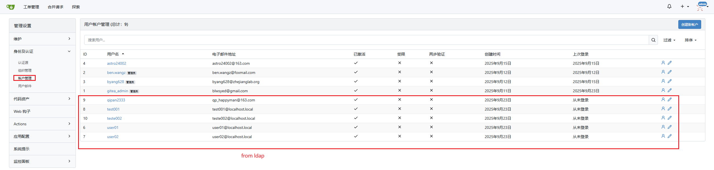Screen dimensions: 714x170
Task: Open the plus create-new dropdown
Action: tap(684, 6)
